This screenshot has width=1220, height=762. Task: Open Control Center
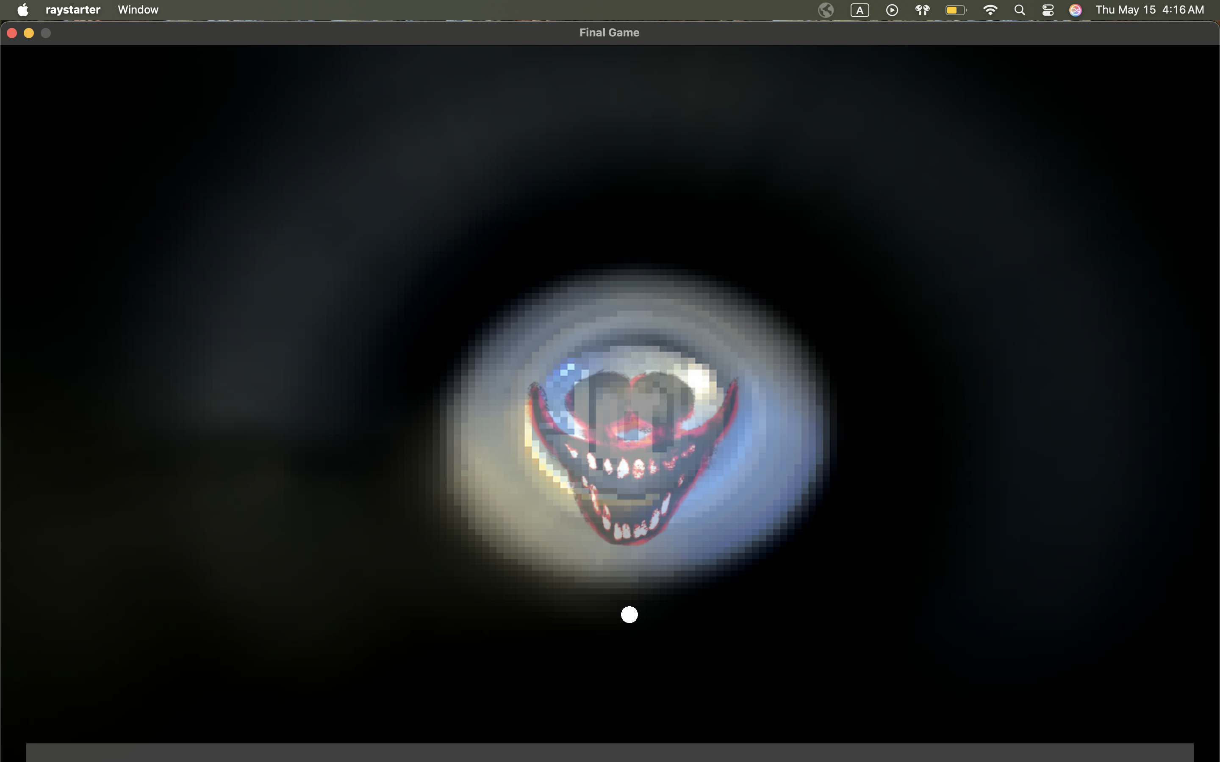click(x=1048, y=10)
